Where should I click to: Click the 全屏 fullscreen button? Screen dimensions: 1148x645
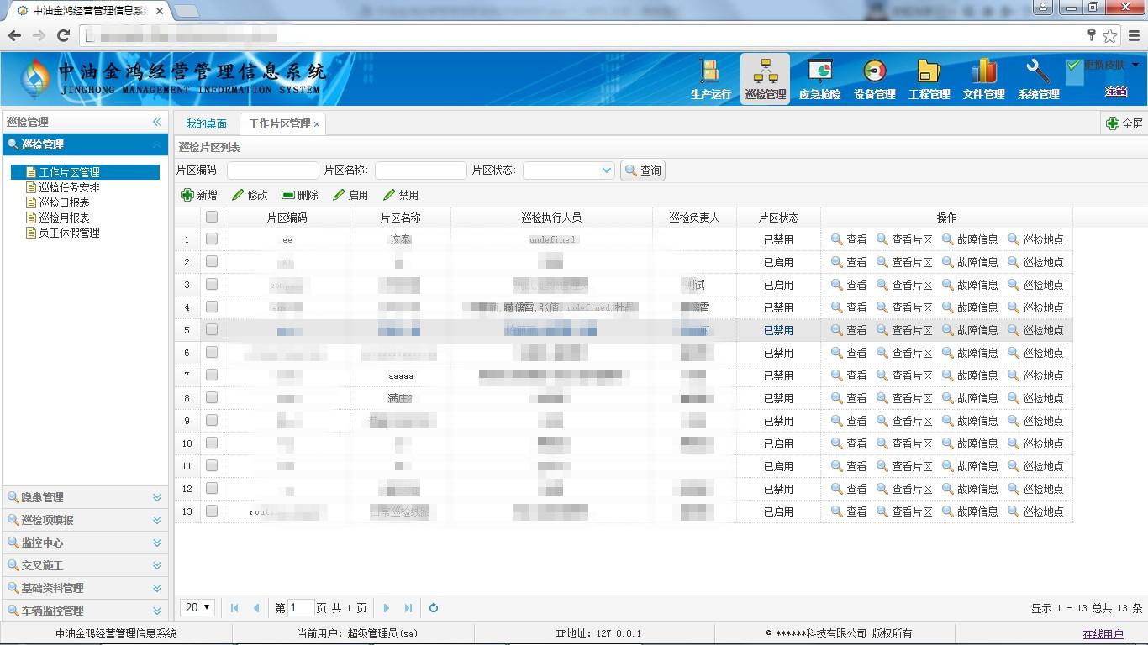point(1124,123)
